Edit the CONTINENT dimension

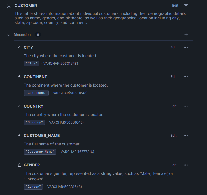coord(173,77)
